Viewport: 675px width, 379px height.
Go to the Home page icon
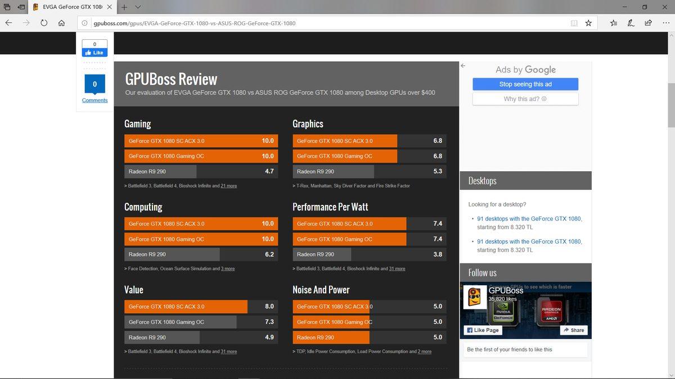(61, 23)
